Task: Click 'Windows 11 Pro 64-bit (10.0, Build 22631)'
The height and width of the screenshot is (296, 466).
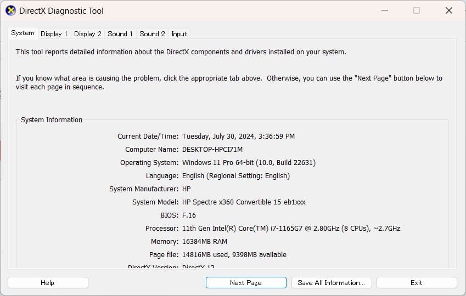Action: (249, 163)
